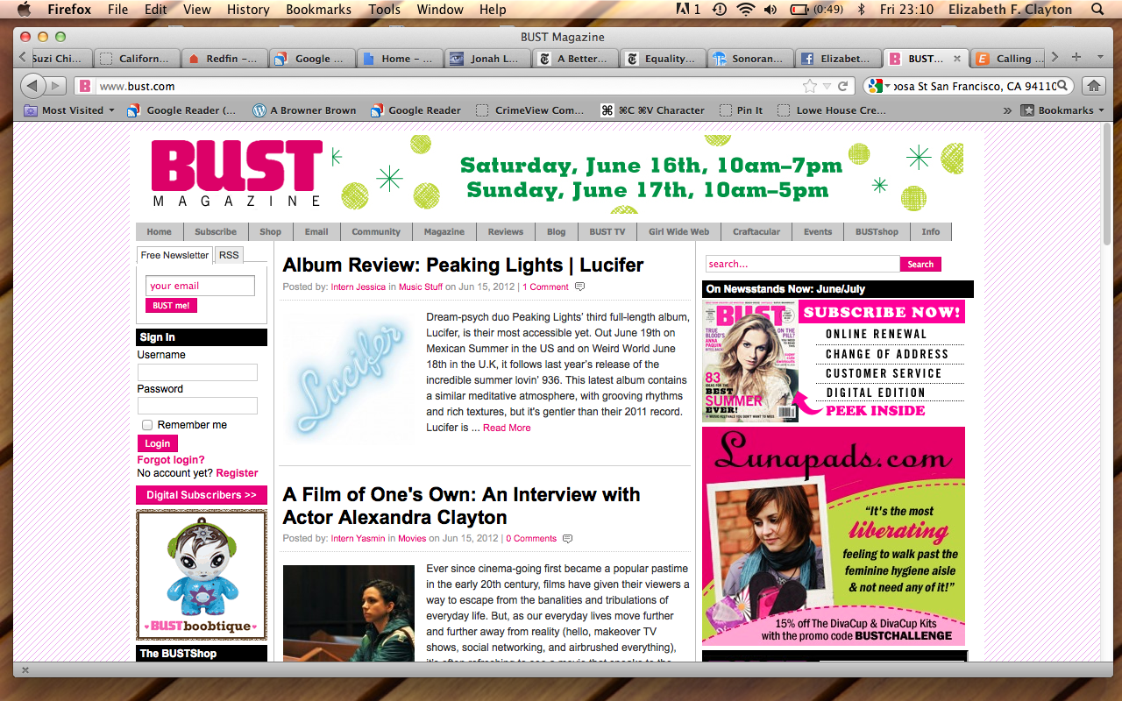This screenshot has height=701, width=1122.
Task: Click the comment bubble icon beside 0 Comments
Action: (567, 538)
